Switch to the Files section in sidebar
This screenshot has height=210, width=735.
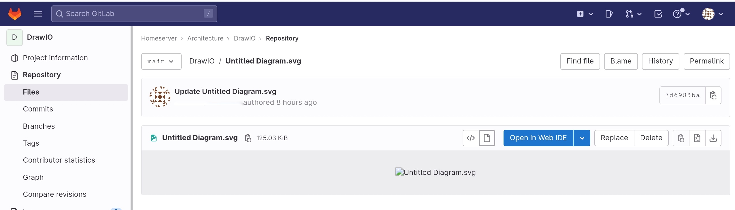(31, 92)
